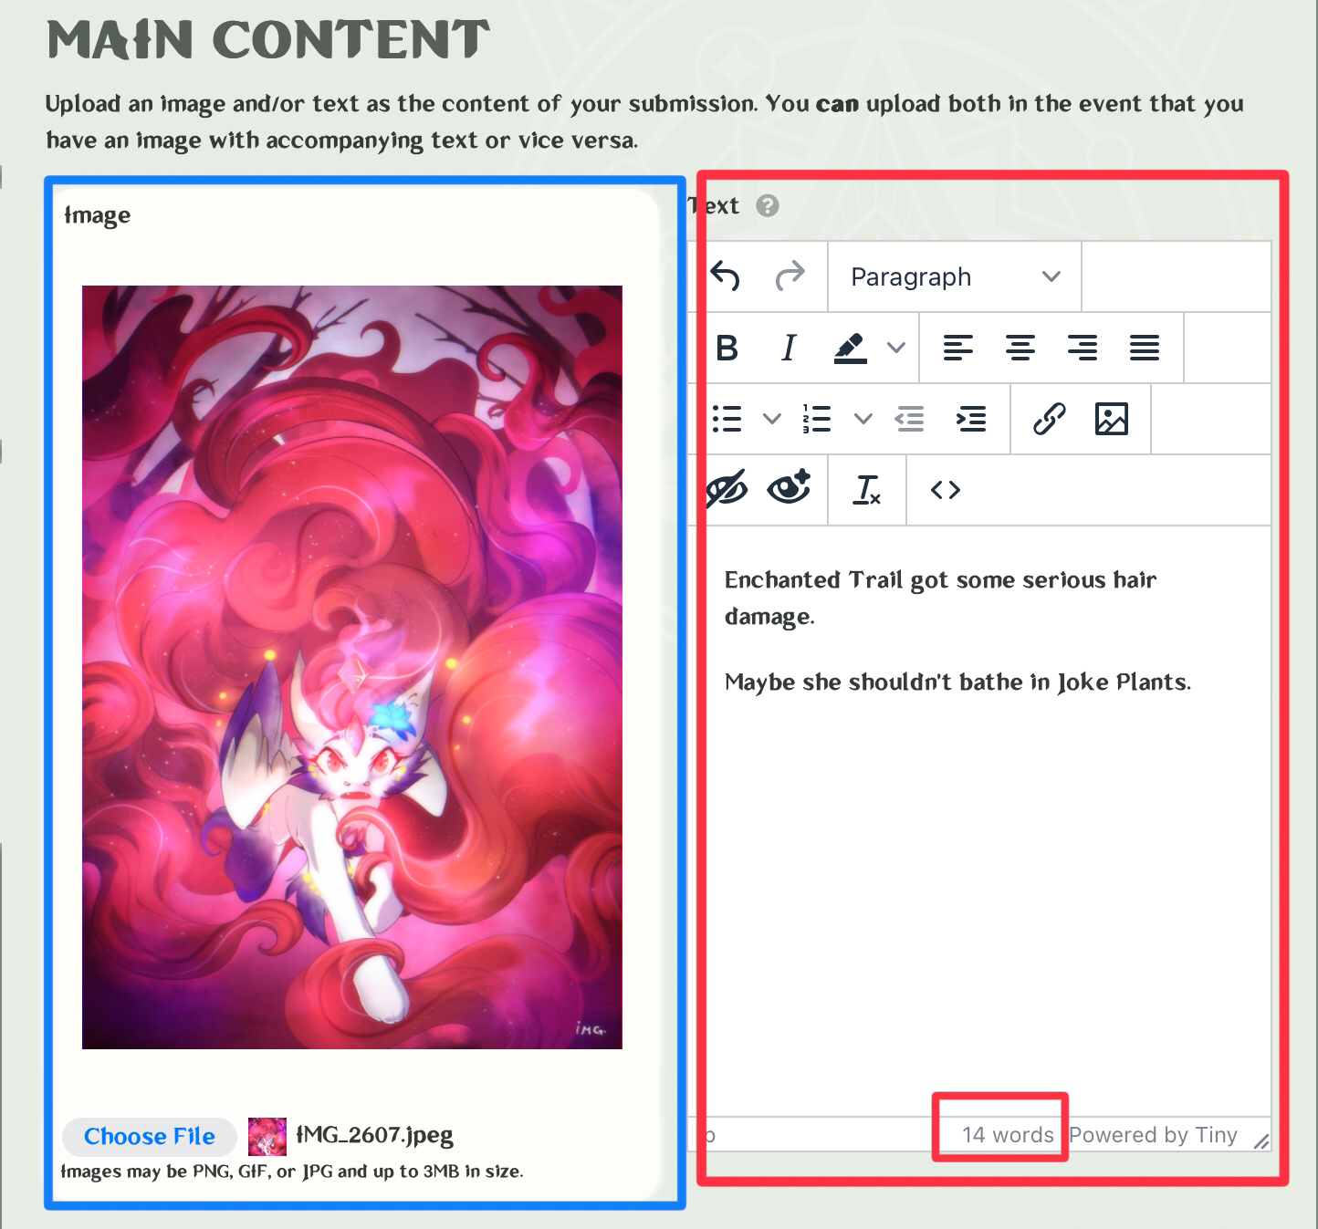Viewport: 1318px width, 1229px height.
Task: Expand bullet list style options
Action: 772,419
